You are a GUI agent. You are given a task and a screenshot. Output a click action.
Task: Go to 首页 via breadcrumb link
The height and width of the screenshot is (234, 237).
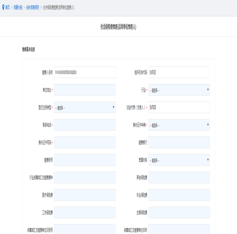(x=8, y=8)
